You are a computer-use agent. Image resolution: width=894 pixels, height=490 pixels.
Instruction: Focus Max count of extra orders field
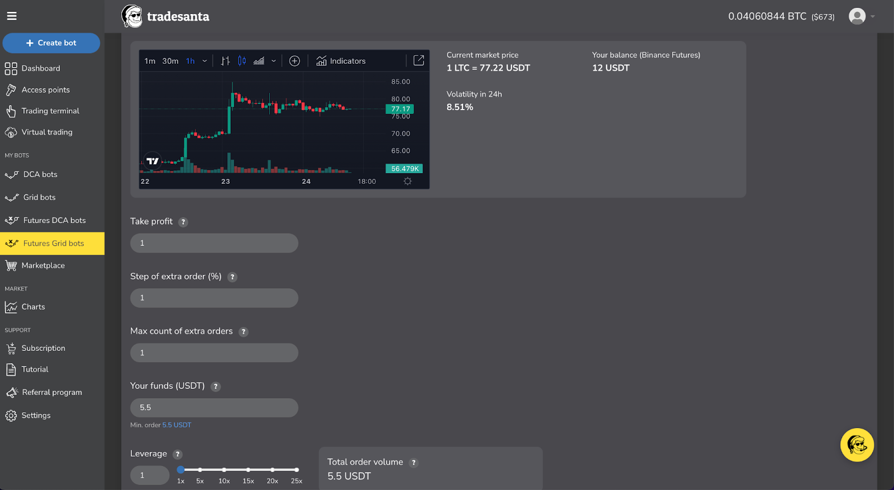pyautogui.click(x=214, y=353)
